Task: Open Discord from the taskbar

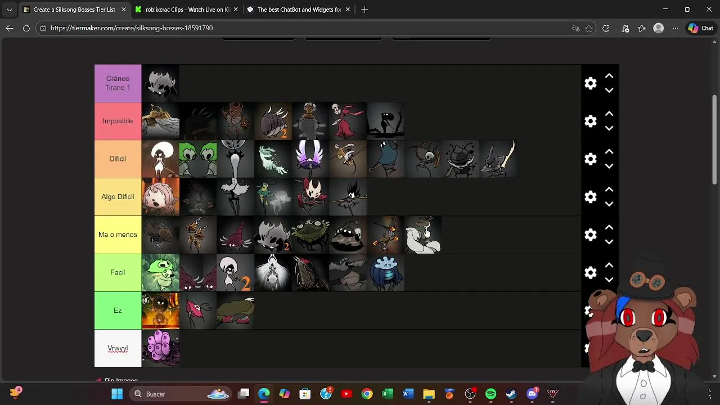Action: coord(532,394)
